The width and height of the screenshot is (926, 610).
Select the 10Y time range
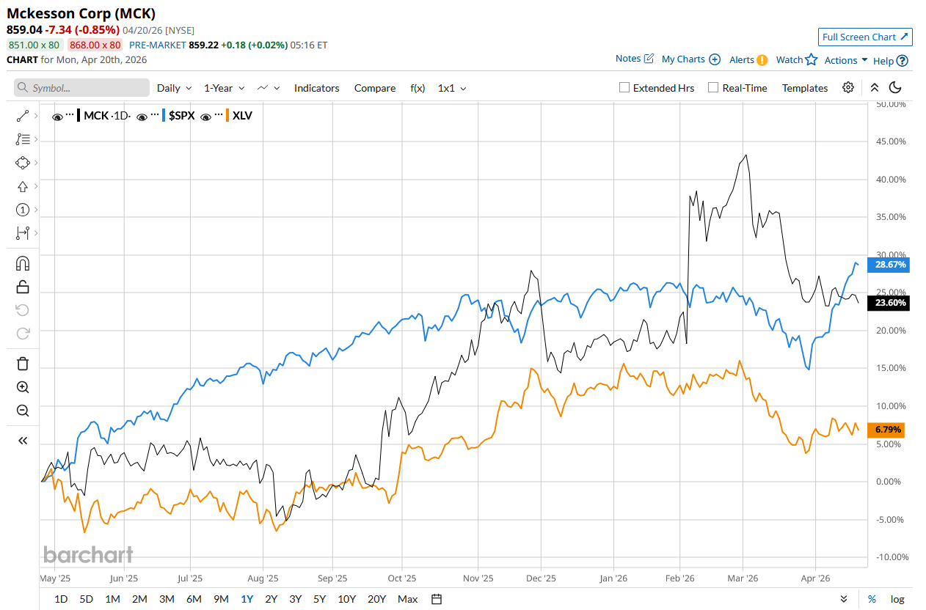point(347,599)
